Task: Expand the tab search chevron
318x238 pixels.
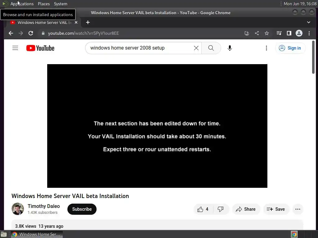Action: coord(308,22)
